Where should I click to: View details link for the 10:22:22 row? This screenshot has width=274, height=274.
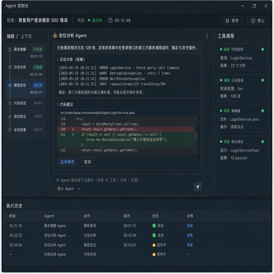click(190, 236)
